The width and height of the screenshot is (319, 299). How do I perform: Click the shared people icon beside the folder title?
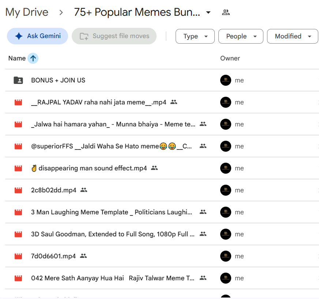coord(226,12)
